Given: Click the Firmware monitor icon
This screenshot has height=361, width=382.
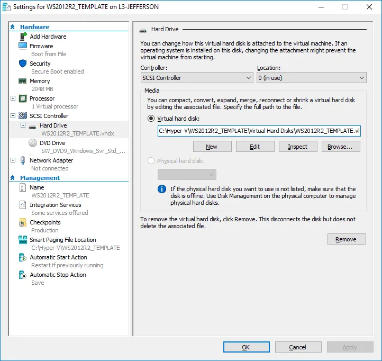Looking at the screenshot, I should [x=23, y=46].
